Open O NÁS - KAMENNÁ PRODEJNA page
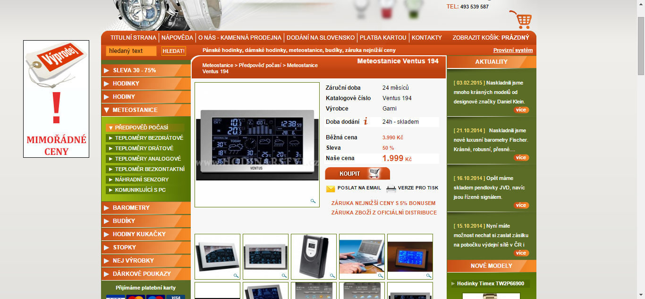 [x=240, y=38]
